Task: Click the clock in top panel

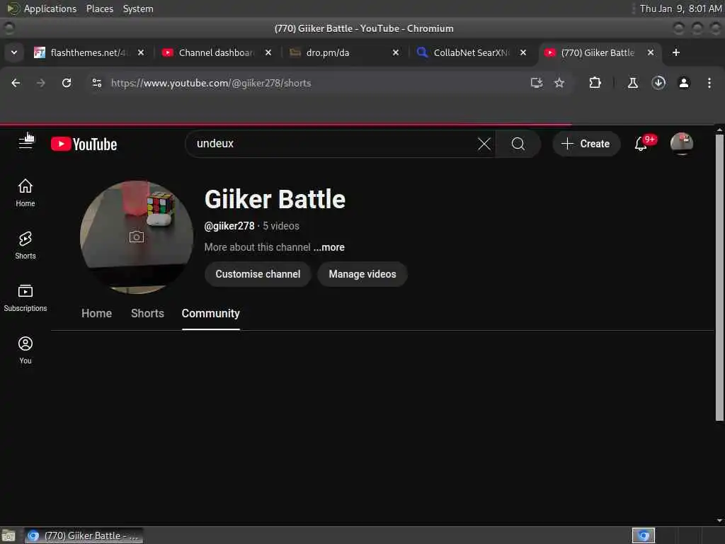Action: 680,8
